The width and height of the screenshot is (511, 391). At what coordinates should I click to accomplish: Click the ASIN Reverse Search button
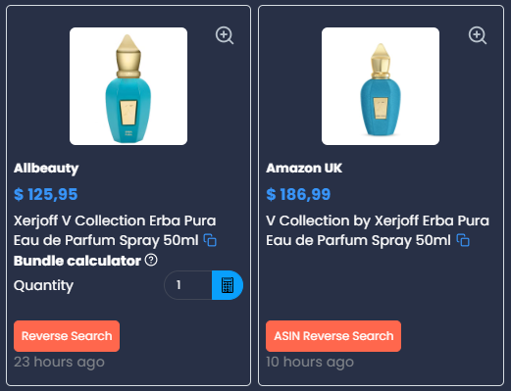click(x=333, y=336)
